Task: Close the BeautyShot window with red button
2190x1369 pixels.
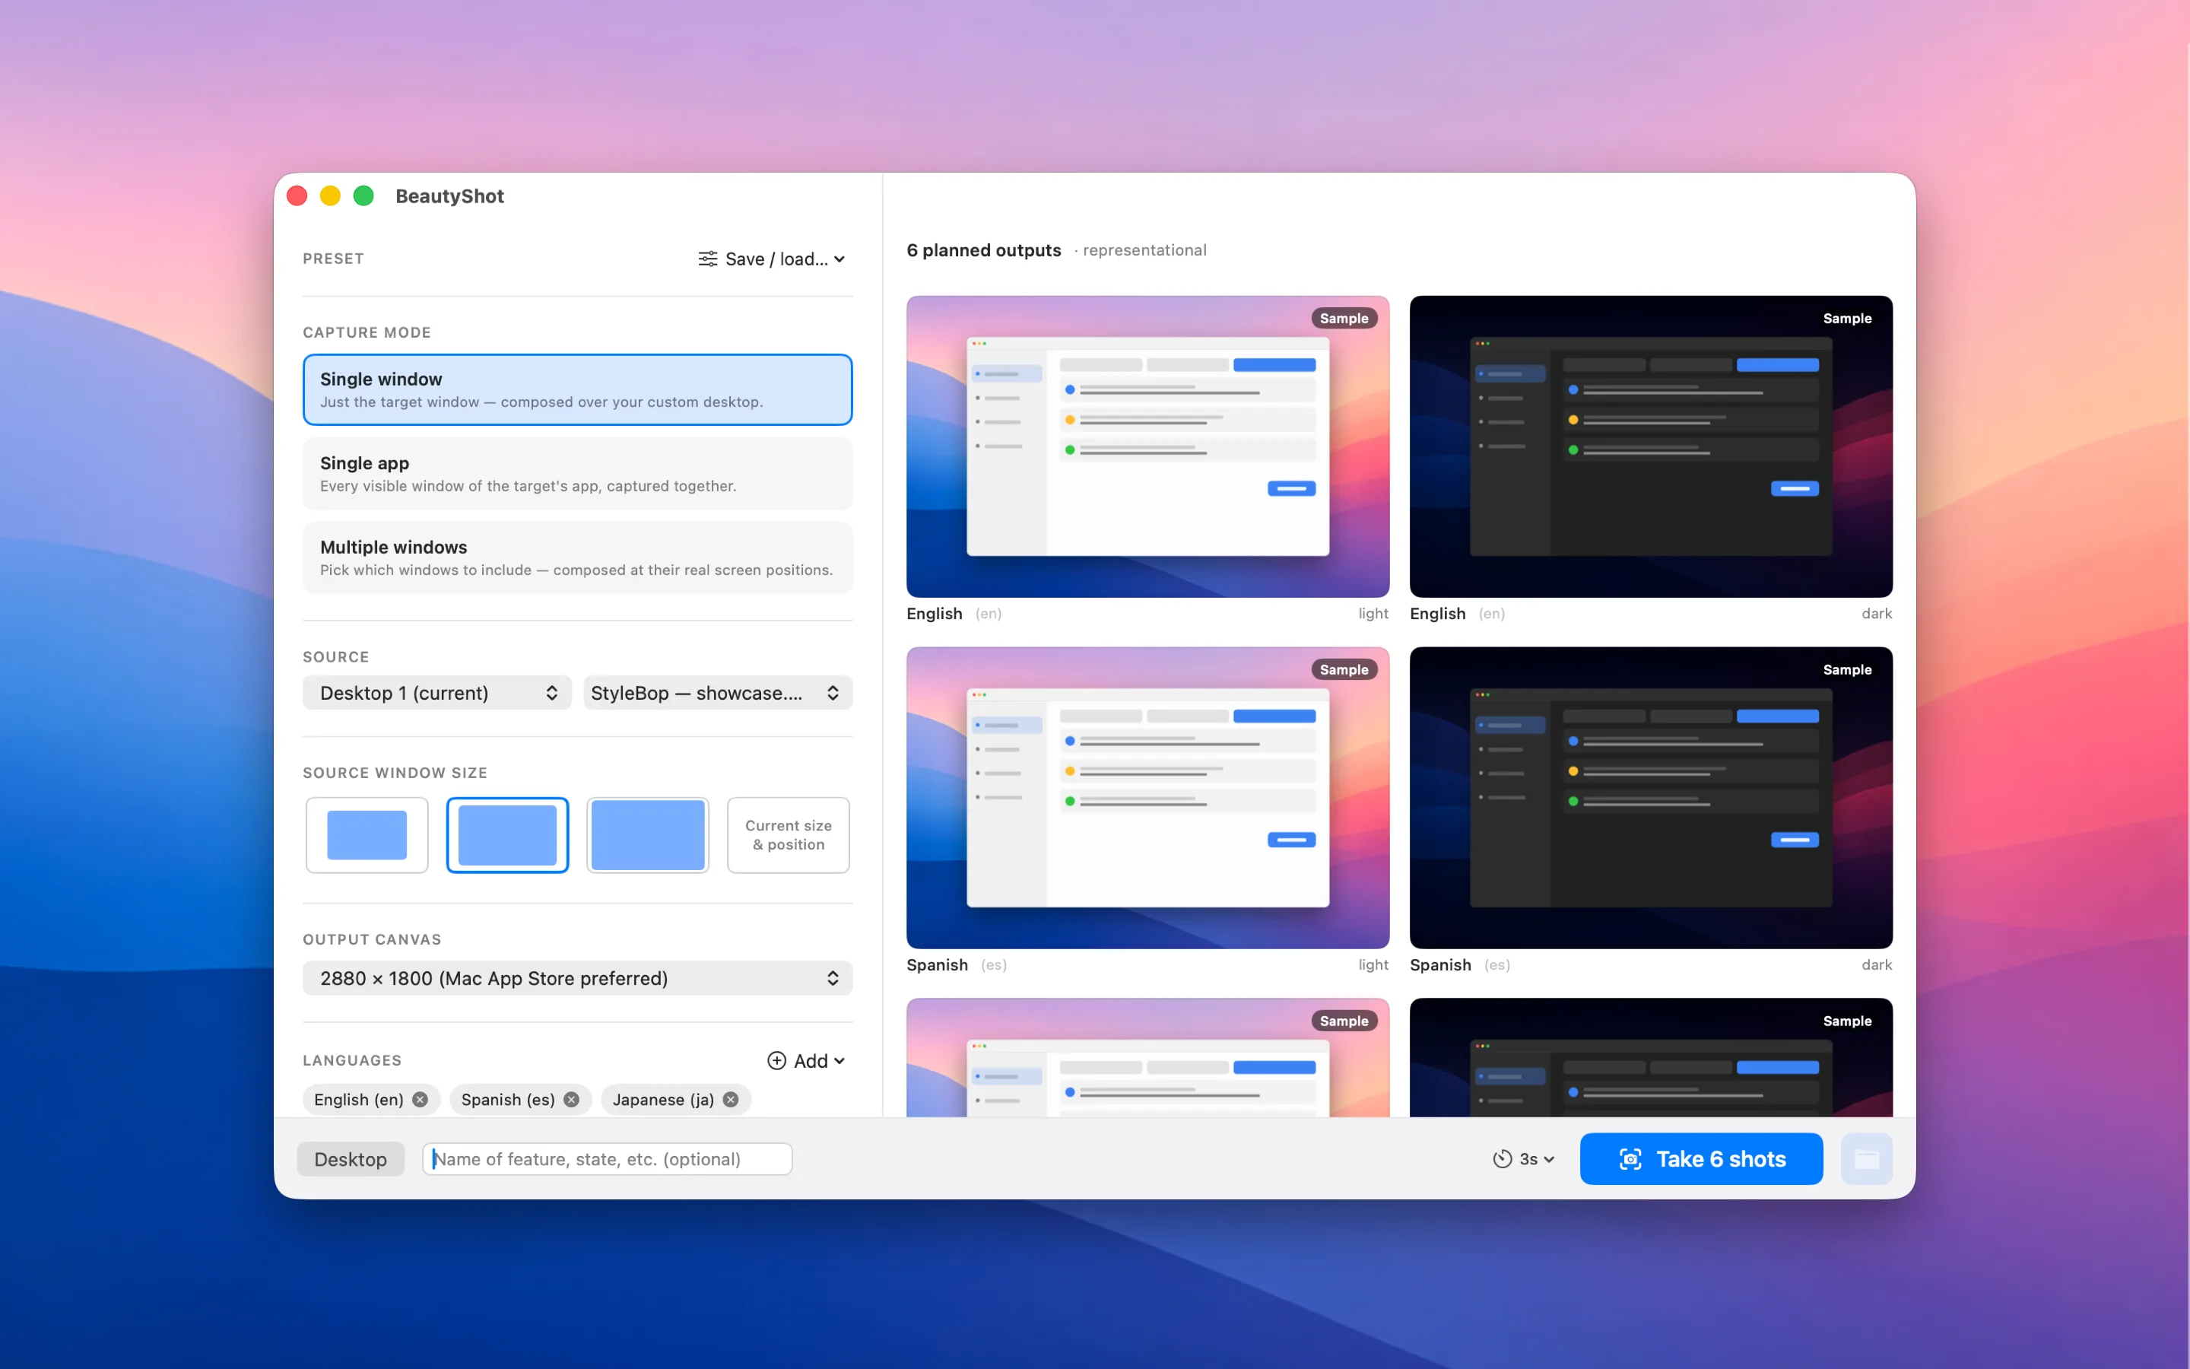Action: point(297,195)
